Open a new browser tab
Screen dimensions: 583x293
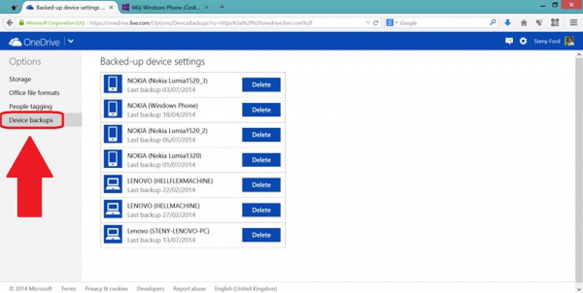[221, 7]
